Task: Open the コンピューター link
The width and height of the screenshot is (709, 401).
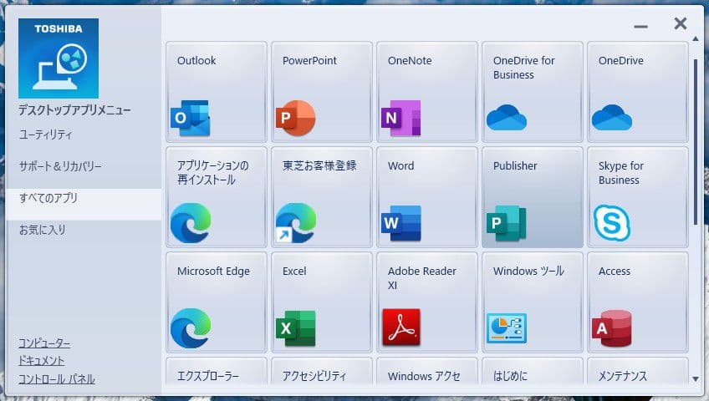Action: click(x=44, y=343)
